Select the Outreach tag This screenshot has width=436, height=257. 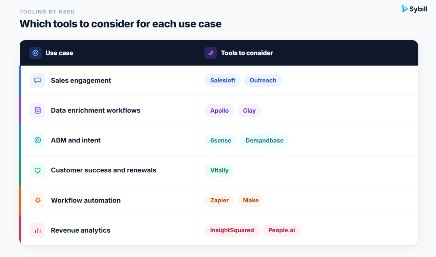coord(263,80)
